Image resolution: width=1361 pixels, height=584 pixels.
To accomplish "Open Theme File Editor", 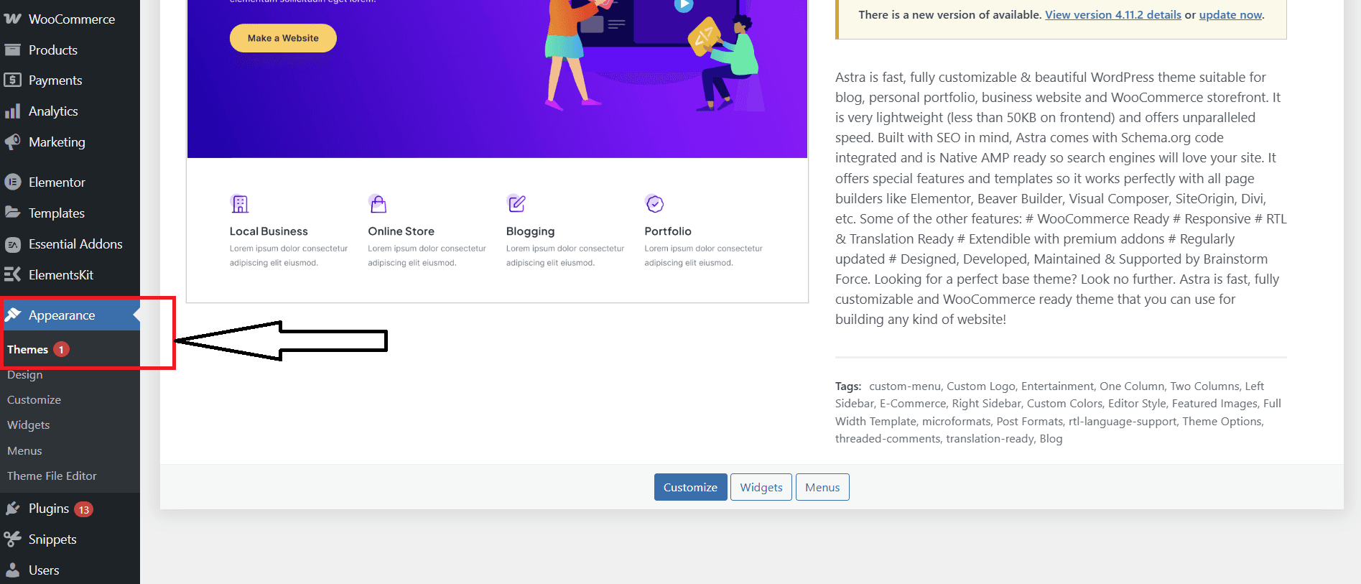I will coord(52,476).
